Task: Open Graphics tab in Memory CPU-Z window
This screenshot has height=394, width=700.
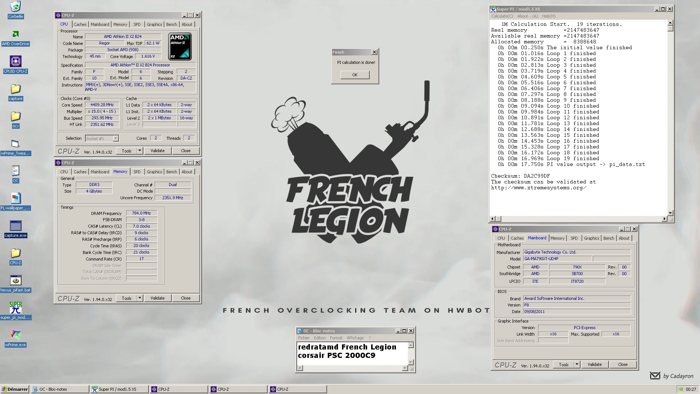Action: tap(154, 172)
